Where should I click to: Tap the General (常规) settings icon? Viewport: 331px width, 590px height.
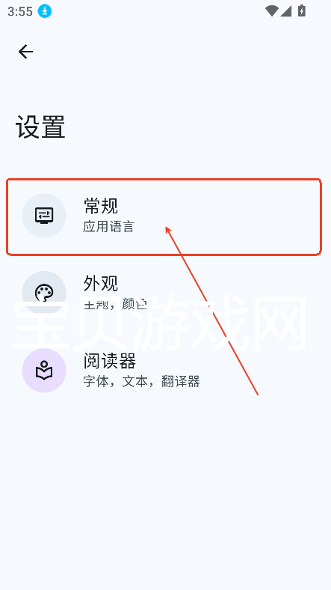coord(44,216)
